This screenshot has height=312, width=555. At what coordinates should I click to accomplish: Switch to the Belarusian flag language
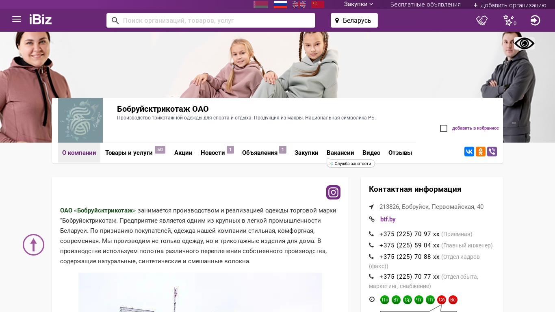click(x=261, y=4)
